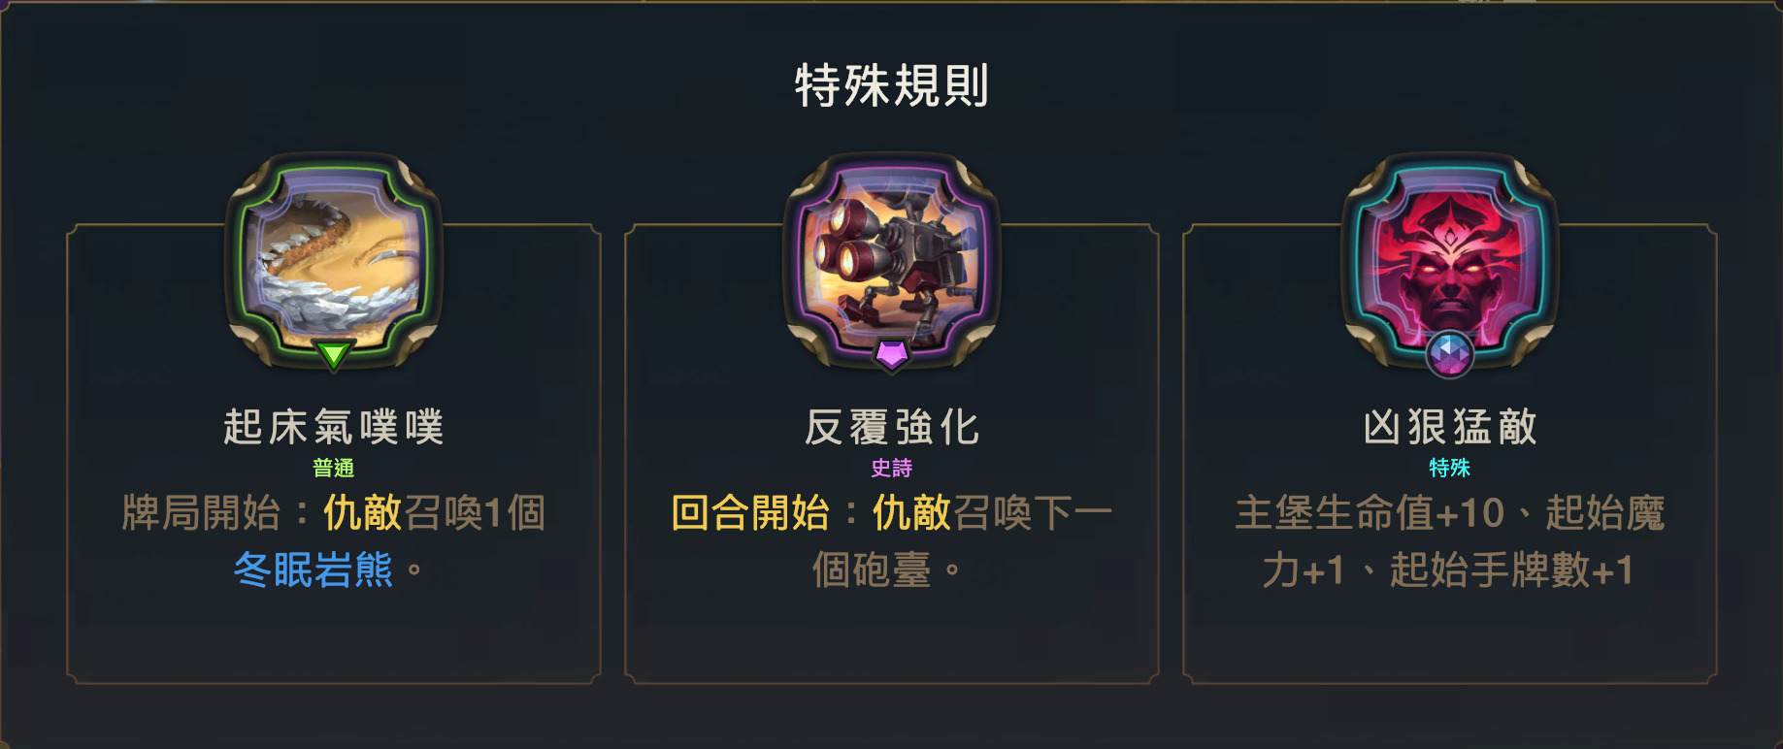The image size is (1783, 749).
Task: Select the 反覆強化 title text
Action: pos(892,427)
